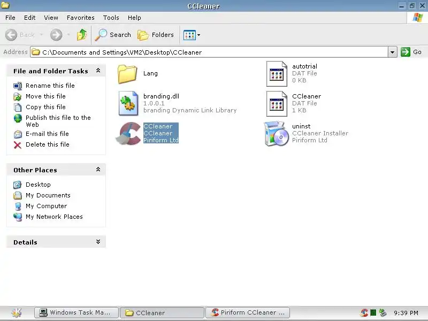Click the Windows flag logo
The width and height of the screenshot is (428, 321).
click(x=418, y=18)
